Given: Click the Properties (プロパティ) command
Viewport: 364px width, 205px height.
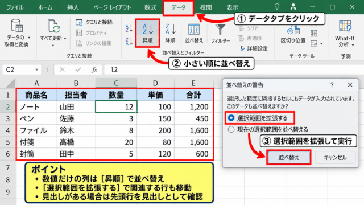Looking at the screenshot, I should click(x=91, y=33).
